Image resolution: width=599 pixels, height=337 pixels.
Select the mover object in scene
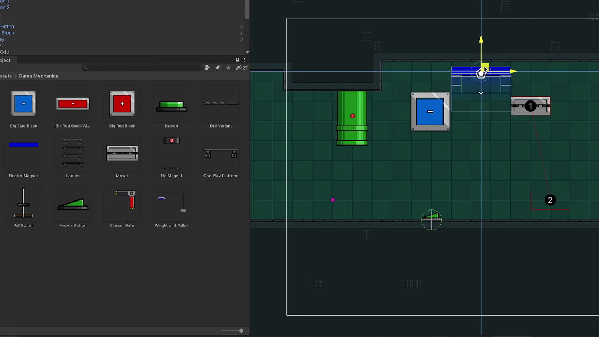pos(531,106)
